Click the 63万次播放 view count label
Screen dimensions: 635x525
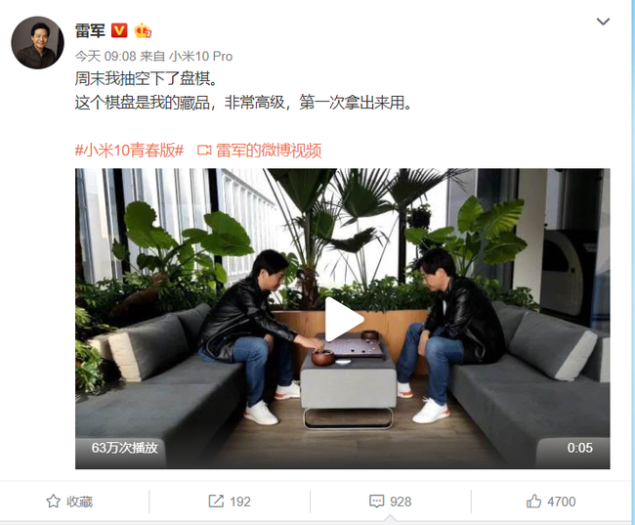point(124,448)
